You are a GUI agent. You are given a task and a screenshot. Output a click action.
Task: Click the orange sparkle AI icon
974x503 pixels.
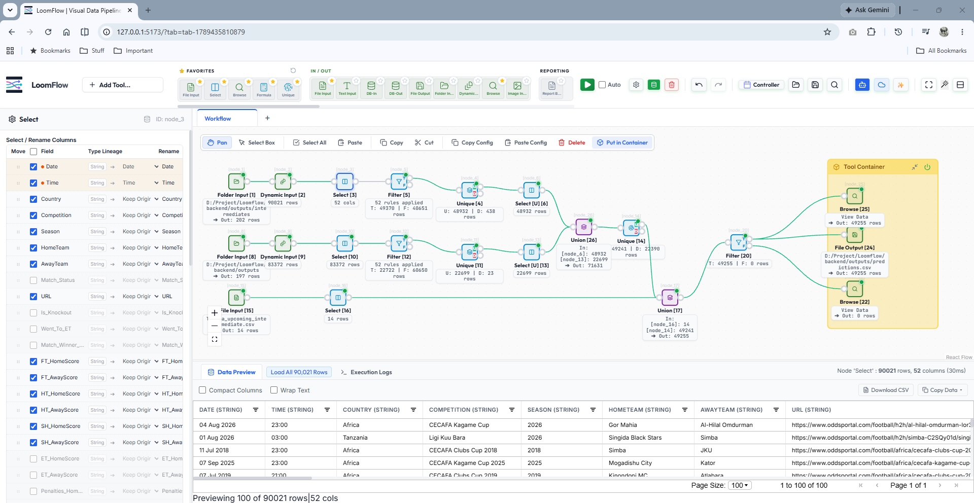[x=901, y=85]
